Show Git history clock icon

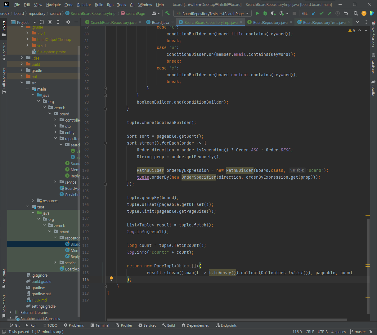pos(338,13)
